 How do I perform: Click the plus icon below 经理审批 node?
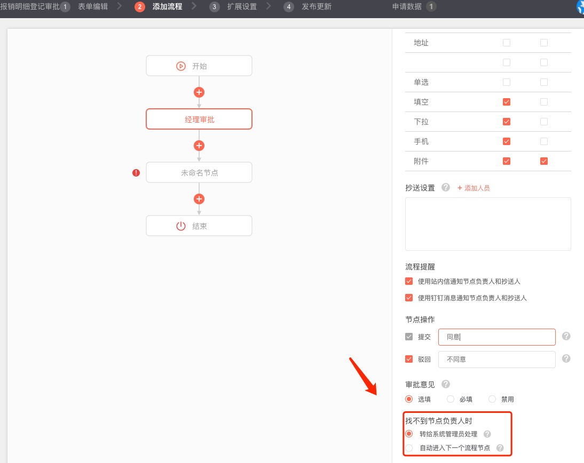pyautogui.click(x=199, y=146)
